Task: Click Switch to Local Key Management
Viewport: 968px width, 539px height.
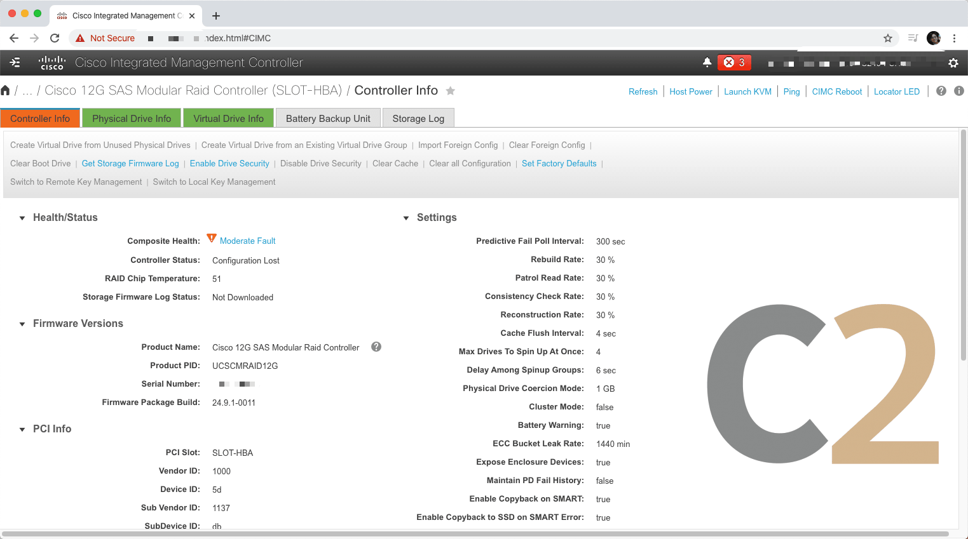Action: (214, 182)
